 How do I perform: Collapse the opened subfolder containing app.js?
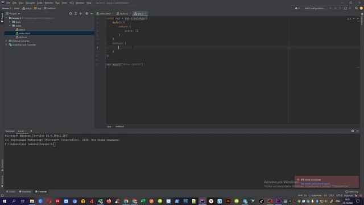[x=10, y=26]
